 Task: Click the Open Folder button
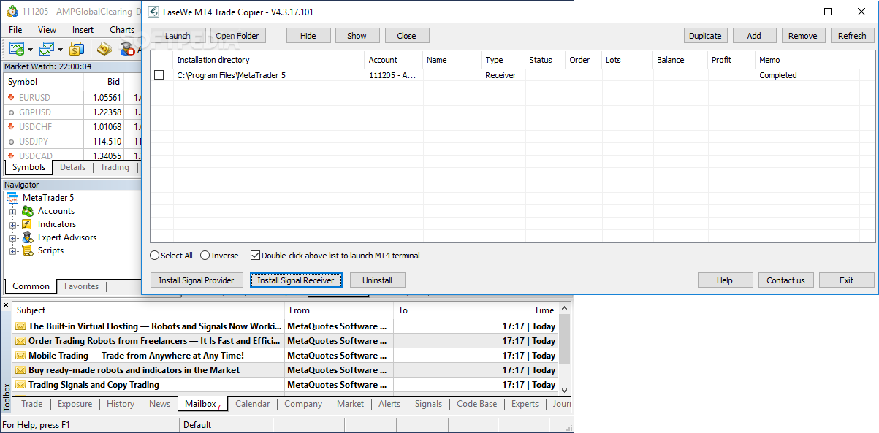(237, 36)
